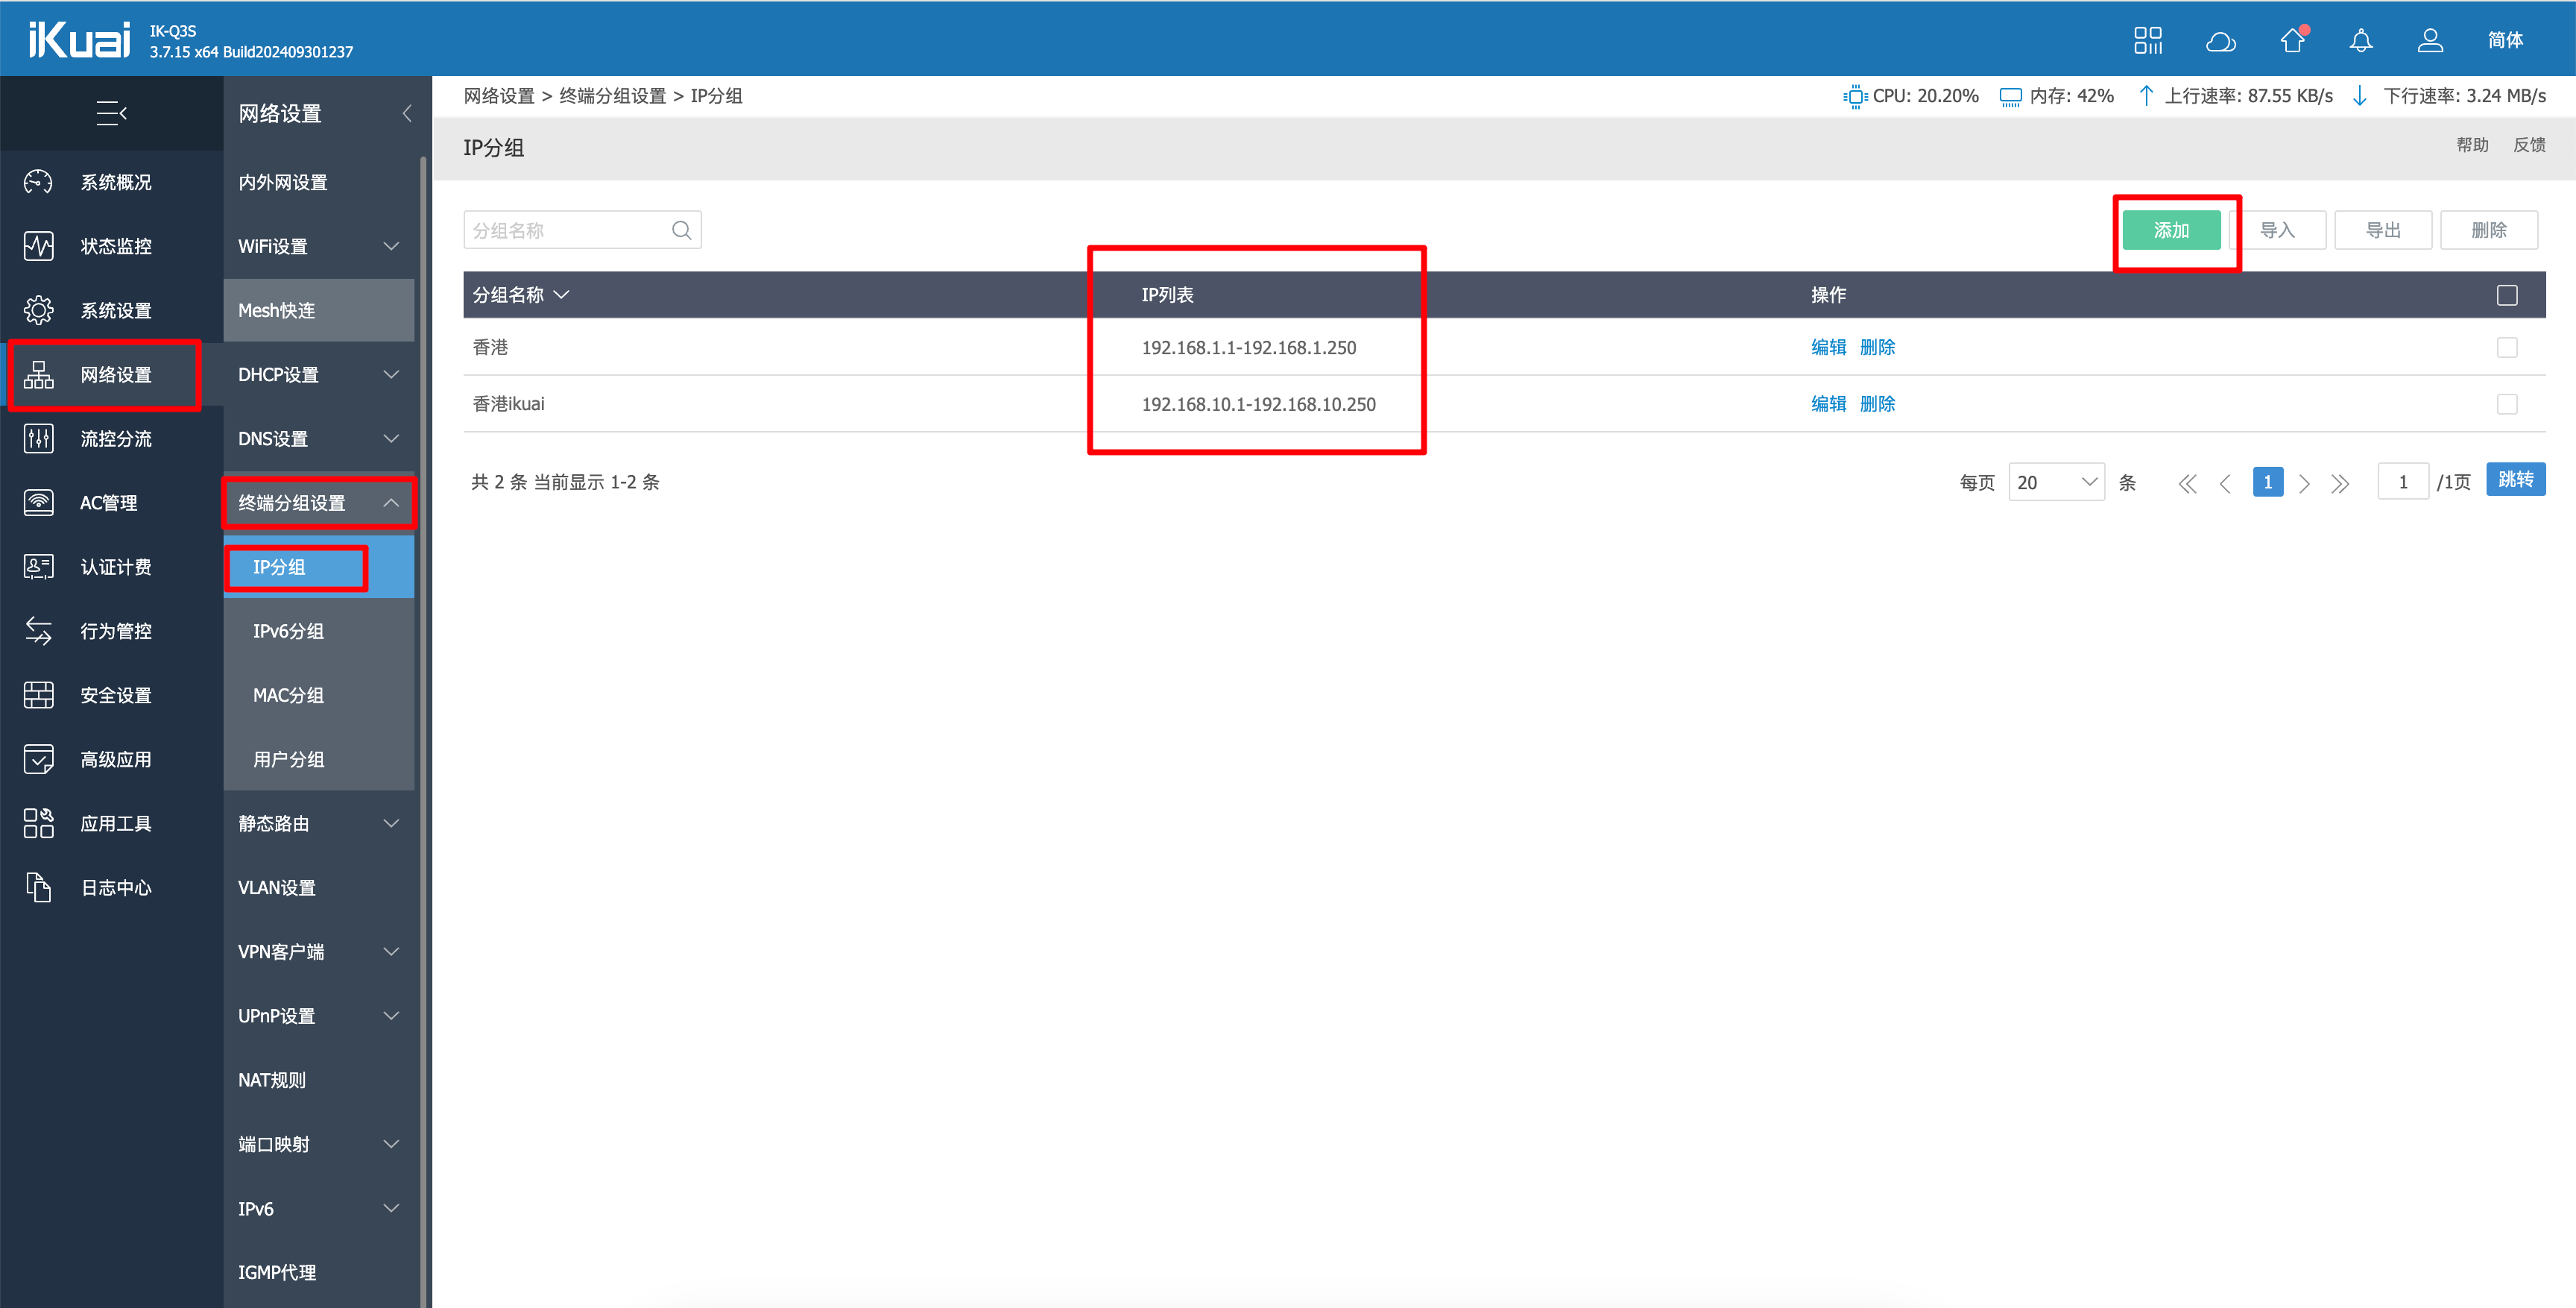Click the network settings panel scrollbar
Viewport: 2576px width, 1308px height.
423,700
